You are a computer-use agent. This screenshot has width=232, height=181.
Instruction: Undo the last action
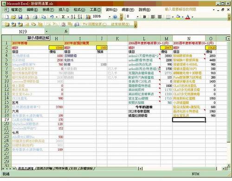click(52, 17)
